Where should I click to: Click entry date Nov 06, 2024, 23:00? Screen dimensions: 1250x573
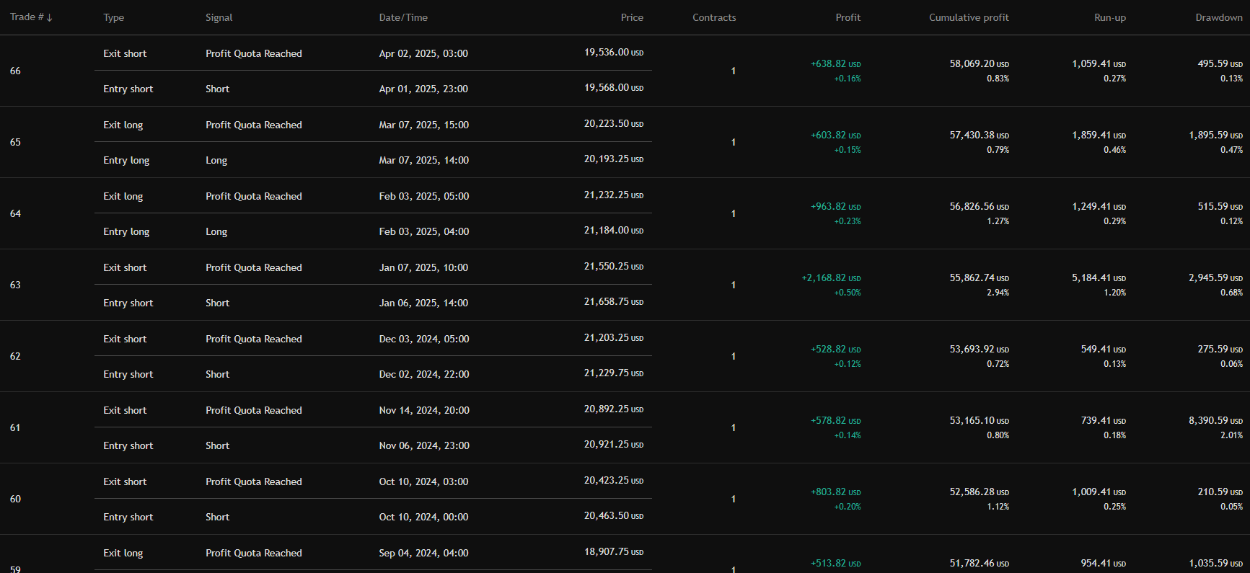[424, 445]
